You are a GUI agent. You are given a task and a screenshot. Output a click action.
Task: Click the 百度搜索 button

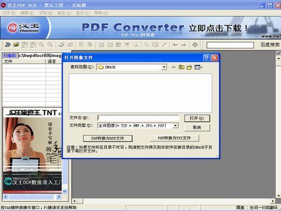click(270, 45)
